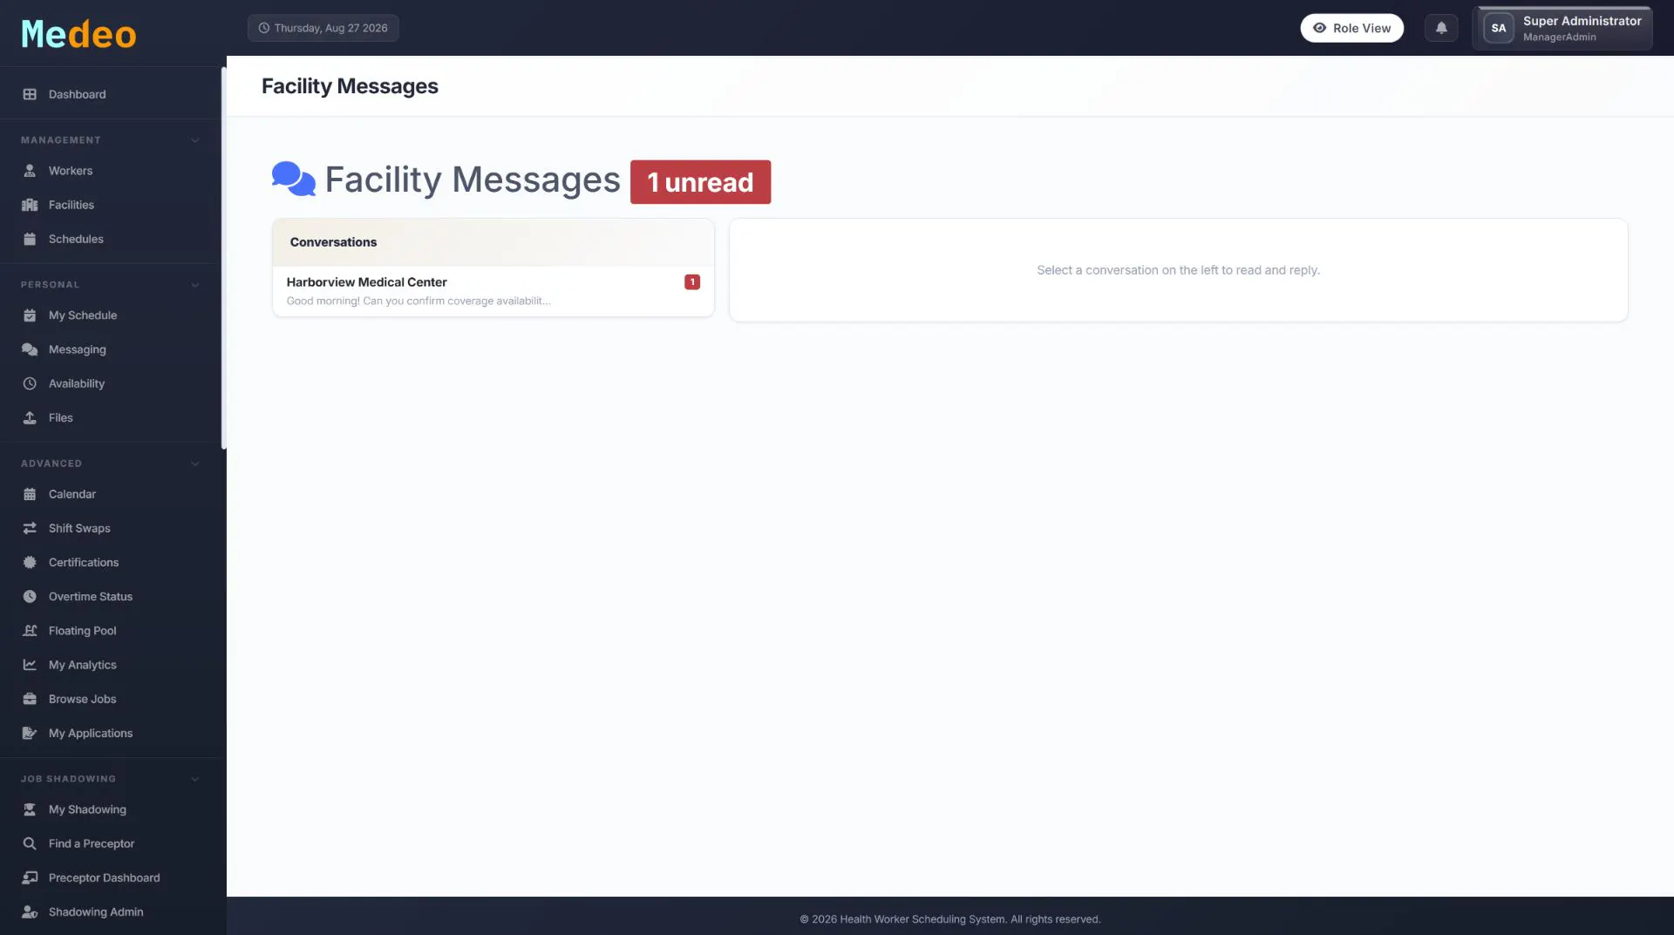
Task: Click the Facility Messages page title
Action: 350,86
